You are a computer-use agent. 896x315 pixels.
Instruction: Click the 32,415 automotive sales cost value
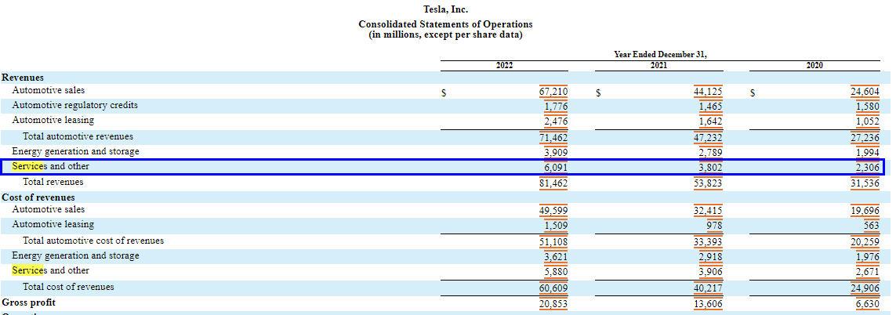point(708,210)
